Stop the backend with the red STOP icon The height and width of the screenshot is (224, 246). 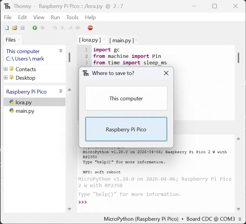(x=90, y=28)
